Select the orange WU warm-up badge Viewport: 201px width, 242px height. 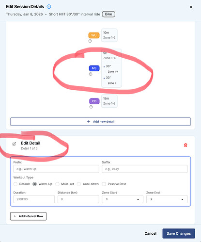point(94,35)
